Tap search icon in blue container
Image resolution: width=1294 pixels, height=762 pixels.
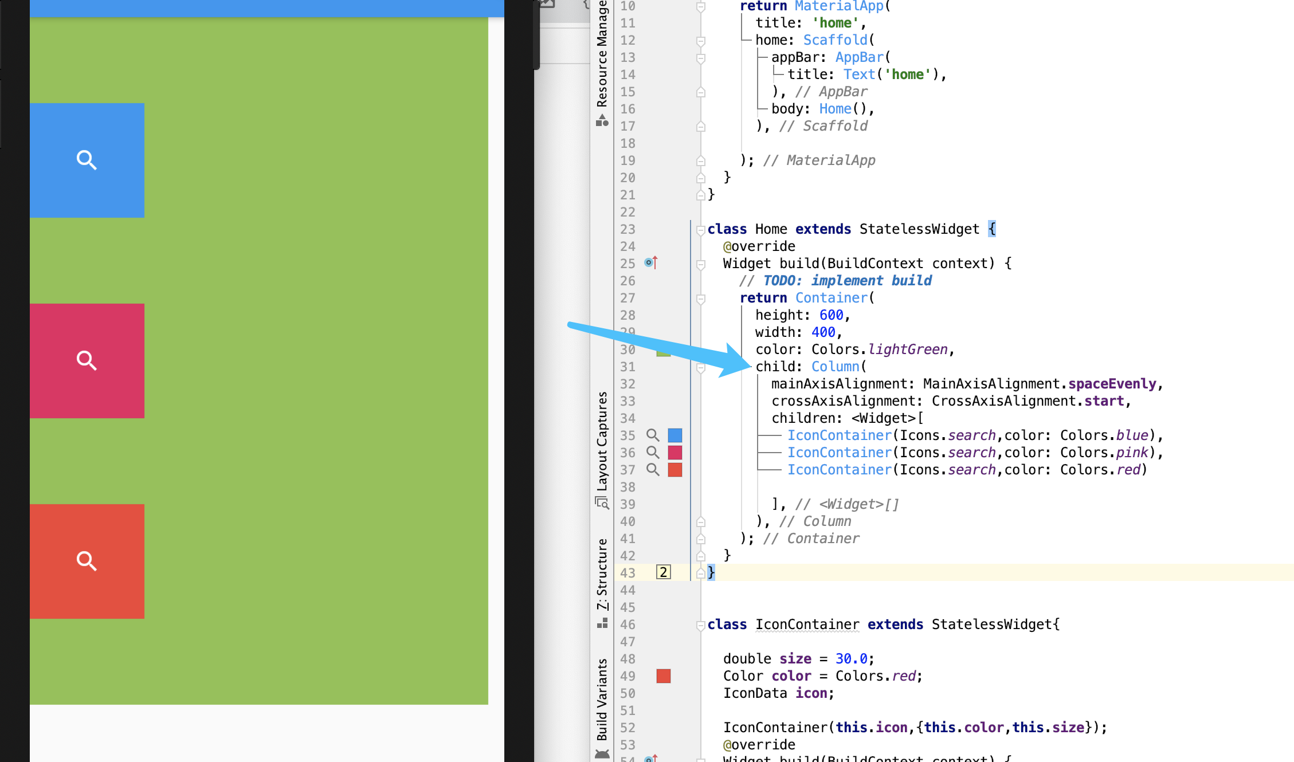click(x=87, y=160)
